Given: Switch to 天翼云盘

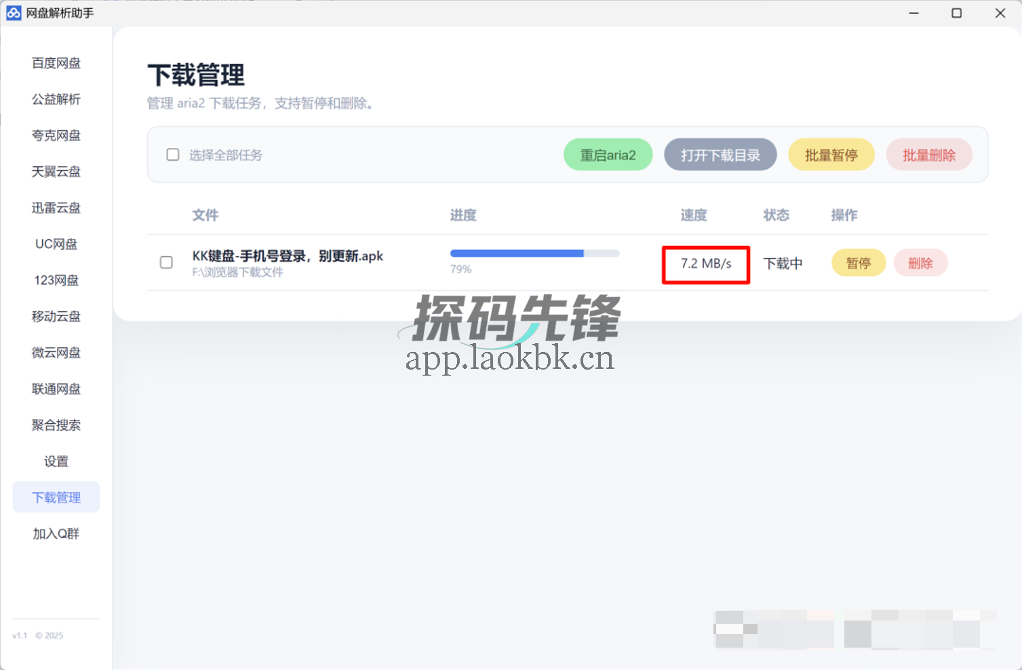Looking at the screenshot, I should (56, 171).
